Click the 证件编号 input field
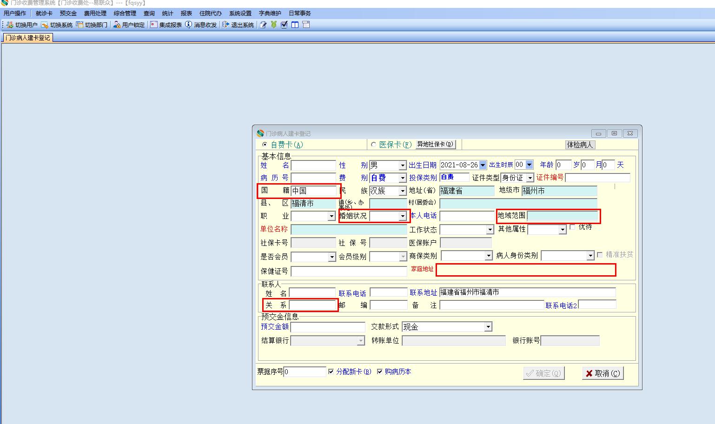The width and height of the screenshot is (715, 424). (x=598, y=178)
